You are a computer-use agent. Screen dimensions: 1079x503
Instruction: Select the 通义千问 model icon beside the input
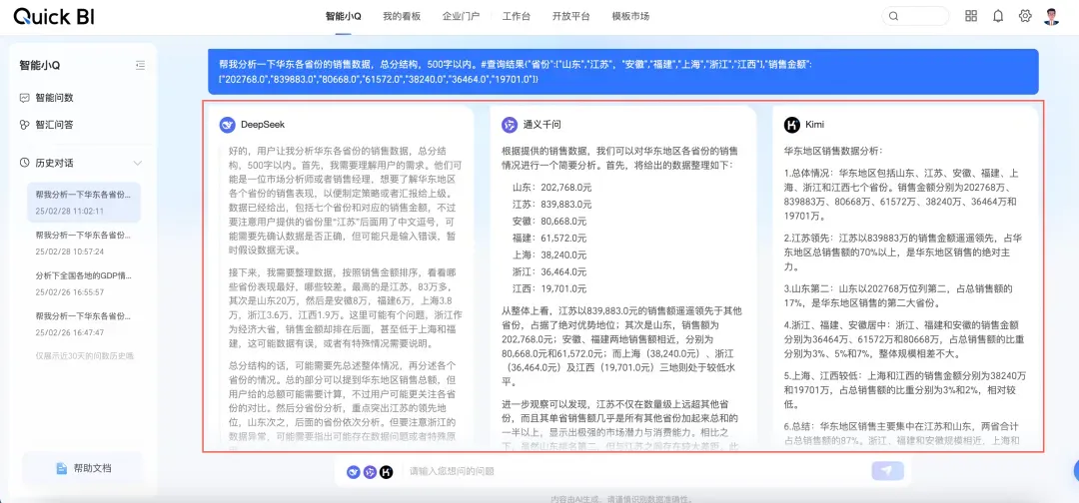371,471
